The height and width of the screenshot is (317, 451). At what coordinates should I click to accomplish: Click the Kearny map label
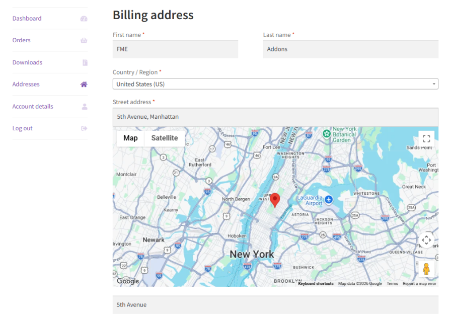[171, 210]
